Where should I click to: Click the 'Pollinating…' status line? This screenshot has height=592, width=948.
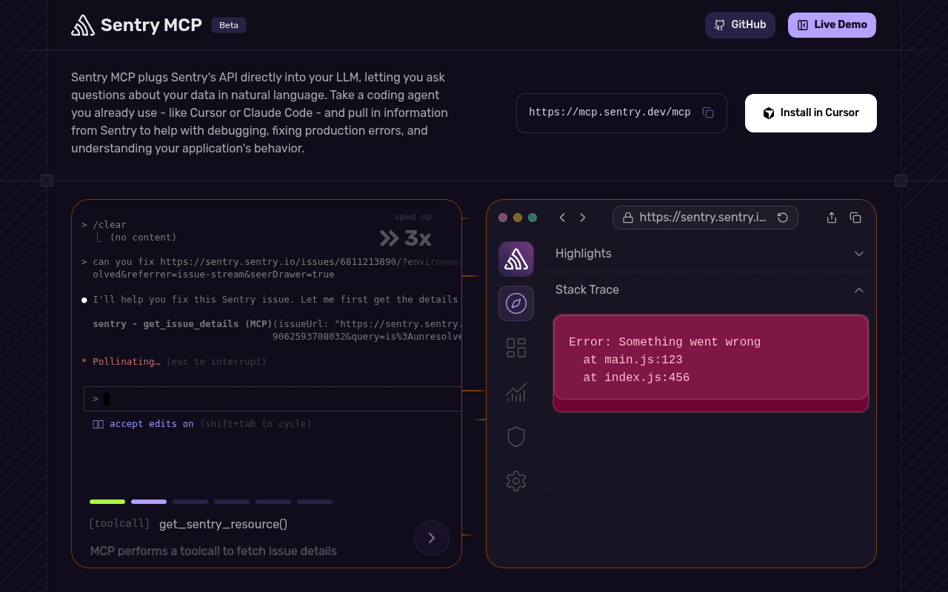(121, 362)
